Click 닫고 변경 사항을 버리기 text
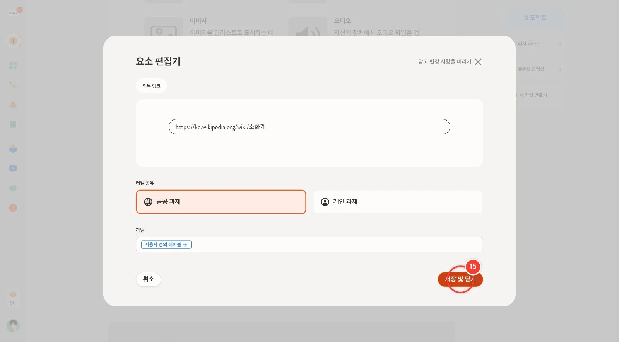The height and width of the screenshot is (342, 619). point(445,62)
